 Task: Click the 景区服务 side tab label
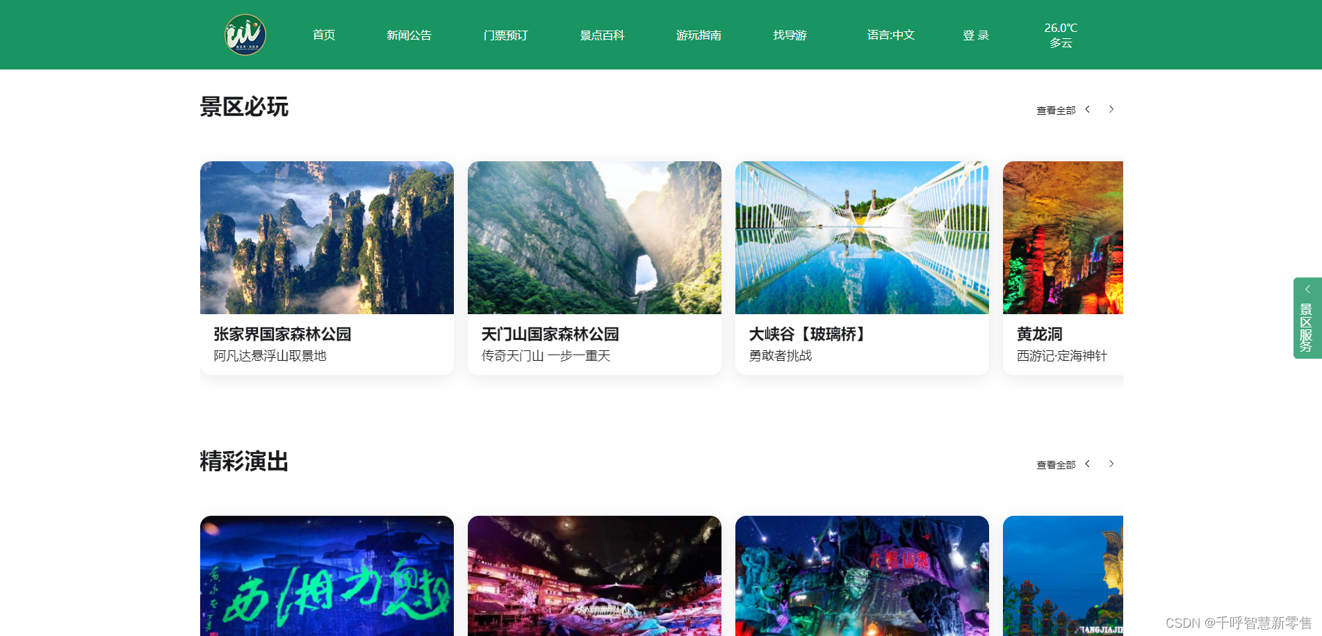coord(1307,327)
